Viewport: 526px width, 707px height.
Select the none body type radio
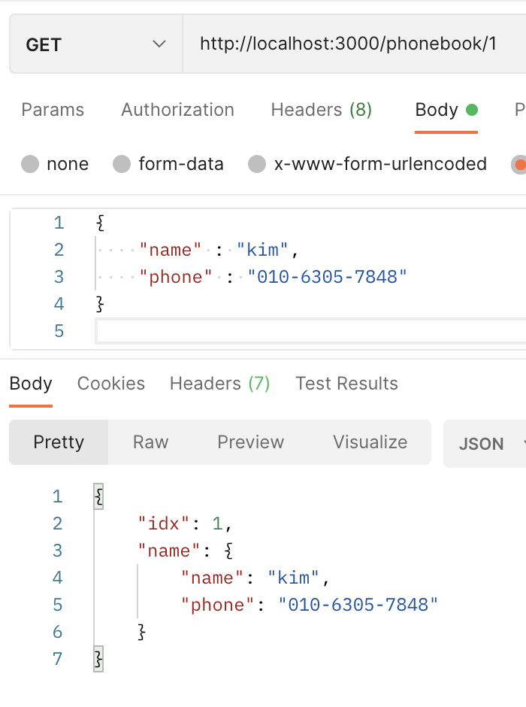coord(30,164)
